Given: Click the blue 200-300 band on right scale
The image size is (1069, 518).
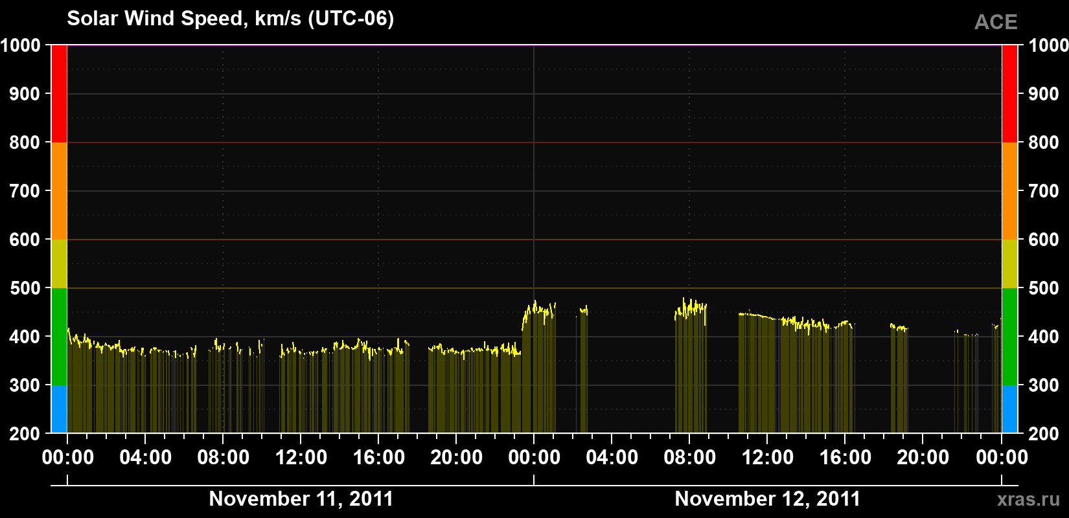Looking at the screenshot, I should [1009, 409].
